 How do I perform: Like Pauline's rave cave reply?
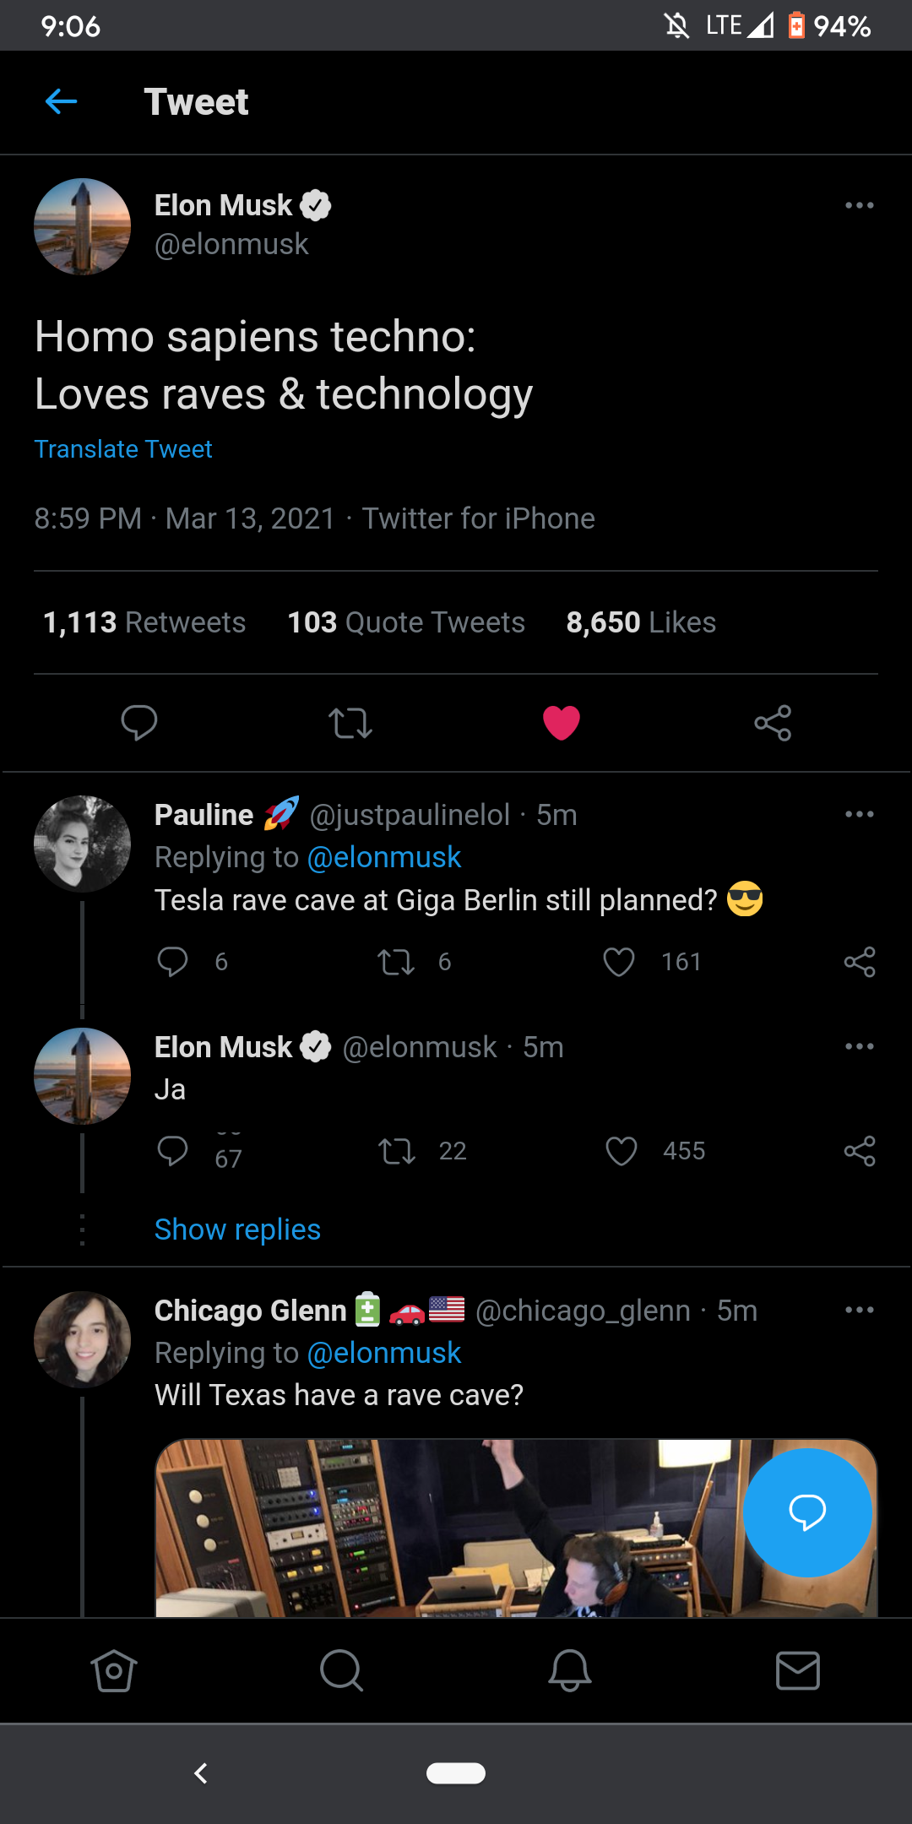621,963
